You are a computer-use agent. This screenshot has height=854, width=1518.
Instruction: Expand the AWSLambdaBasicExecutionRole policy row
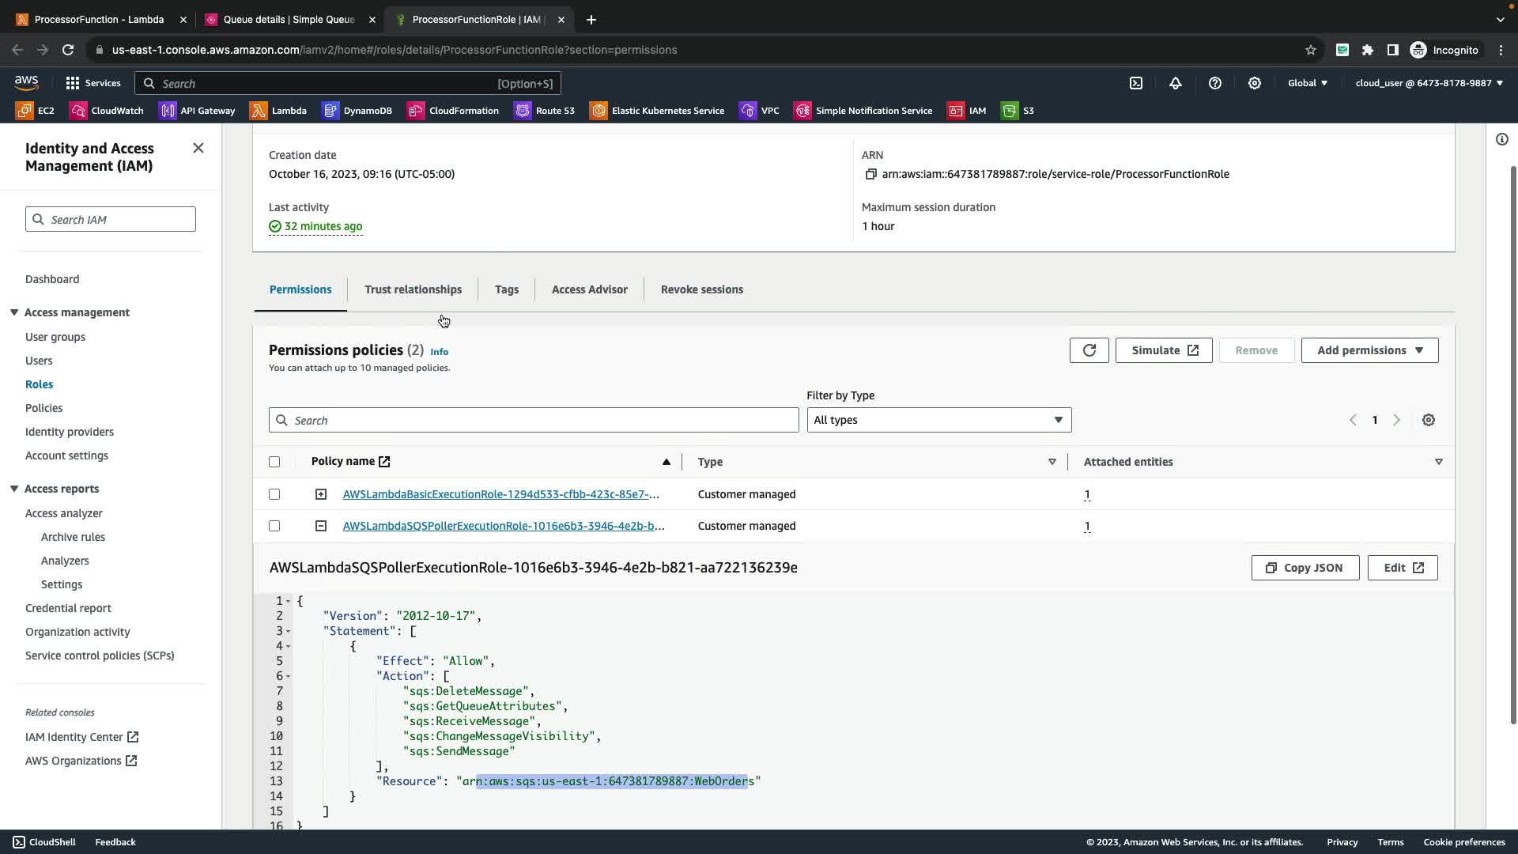[x=321, y=494]
